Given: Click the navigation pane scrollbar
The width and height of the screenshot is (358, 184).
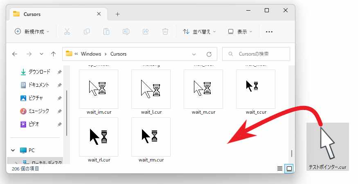Looking at the screenshot, I should point(66,113).
